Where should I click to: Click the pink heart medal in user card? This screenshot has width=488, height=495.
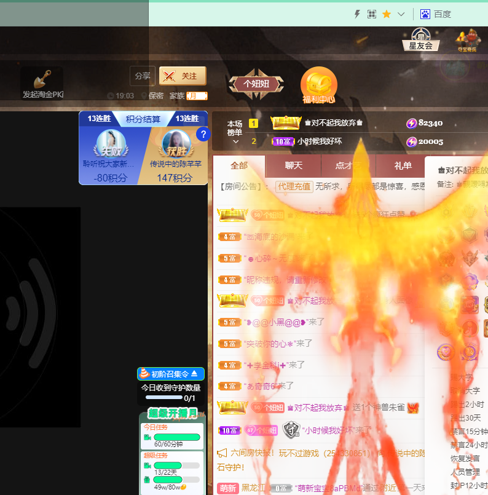coord(446,351)
